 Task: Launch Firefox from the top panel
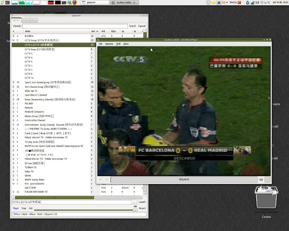[x=75, y=3]
